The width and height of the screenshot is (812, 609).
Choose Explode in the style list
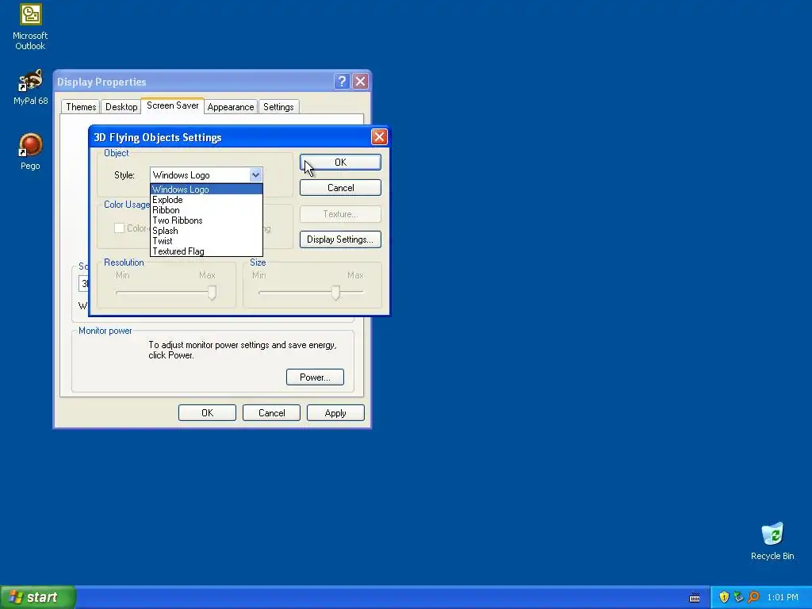207,199
